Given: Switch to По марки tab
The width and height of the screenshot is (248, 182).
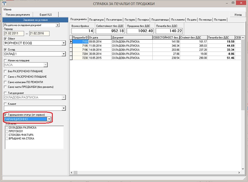Looking at the screenshot, I should (x=143, y=20).
